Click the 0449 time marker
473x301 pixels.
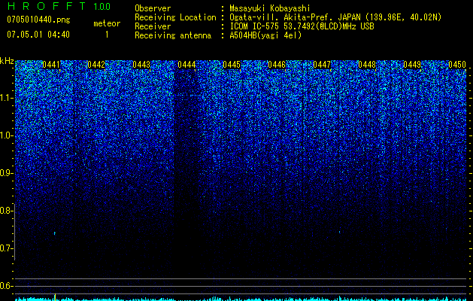(412, 65)
